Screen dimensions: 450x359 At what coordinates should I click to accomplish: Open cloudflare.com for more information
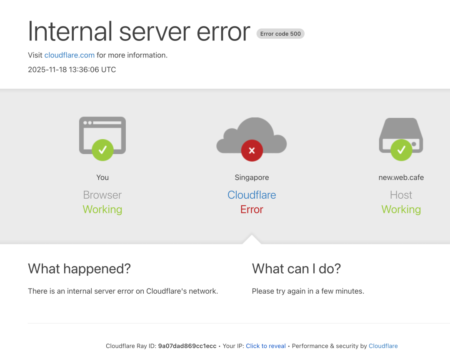69,55
